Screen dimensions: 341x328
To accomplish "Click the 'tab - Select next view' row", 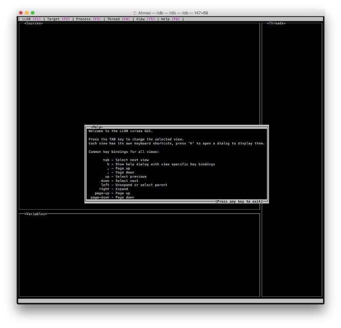I will [126, 160].
